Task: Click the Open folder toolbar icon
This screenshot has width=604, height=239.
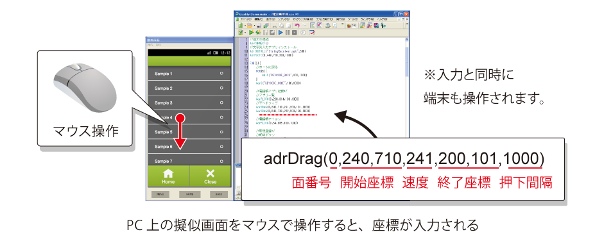Action: [250, 26]
